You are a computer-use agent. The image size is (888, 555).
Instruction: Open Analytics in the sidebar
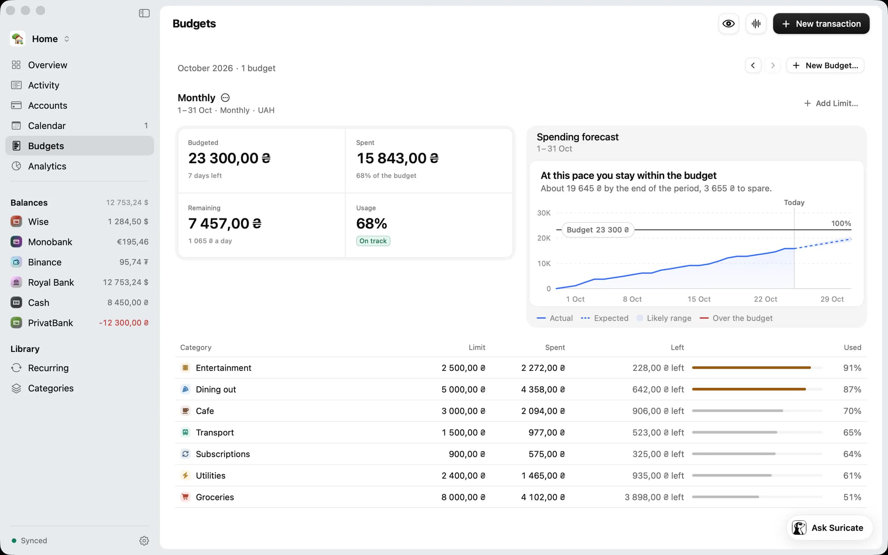click(80, 166)
